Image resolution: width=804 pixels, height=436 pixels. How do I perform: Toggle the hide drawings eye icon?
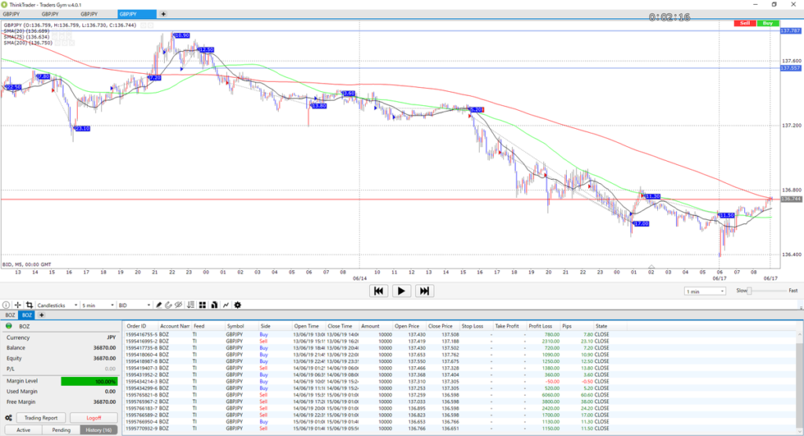coord(179,305)
